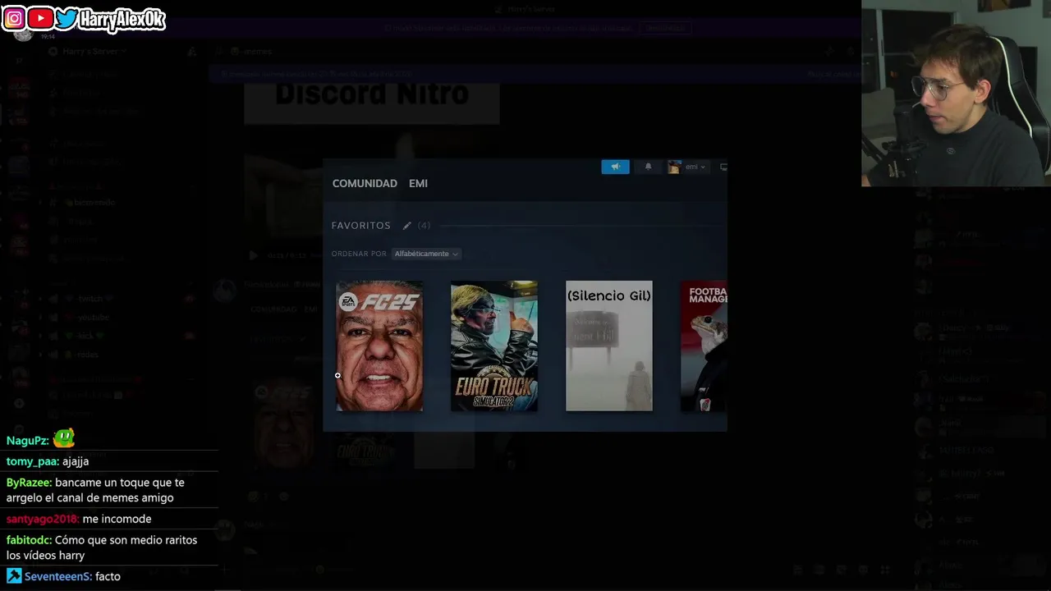Play the video in Discord chat
The width and height of the screenshot is (1051, 591).
tap(253, 255)
